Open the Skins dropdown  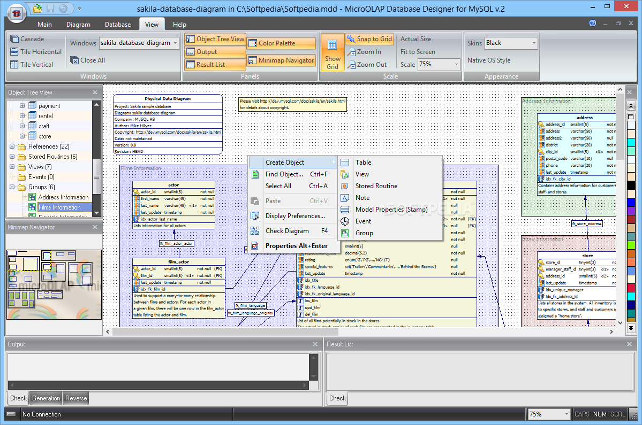pyautogui.click(x=533, y=43)
